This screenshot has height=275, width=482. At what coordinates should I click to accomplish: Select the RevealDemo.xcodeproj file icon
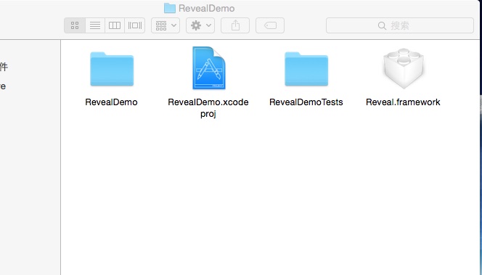[209, 68]
